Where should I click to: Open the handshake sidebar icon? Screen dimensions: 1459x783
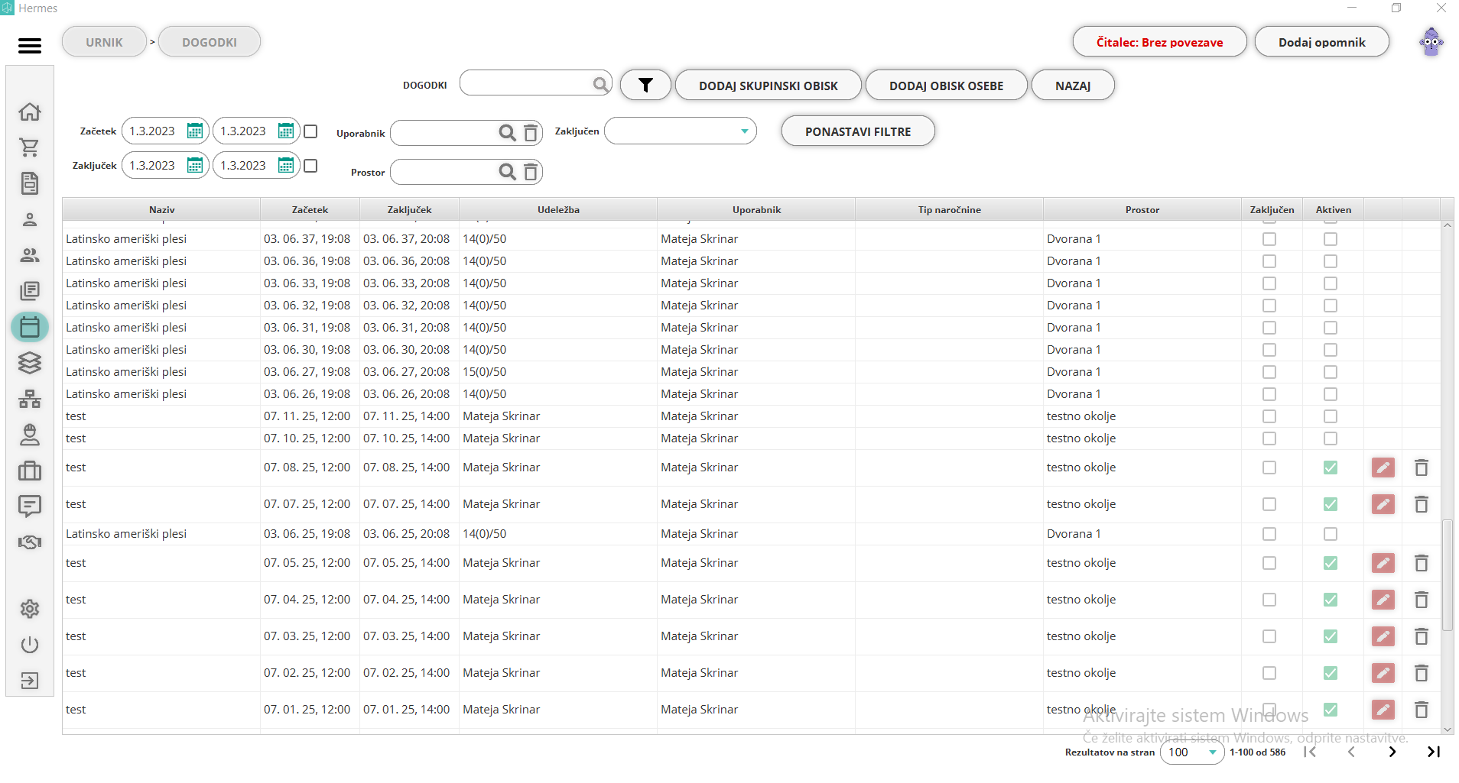coord(30,542)
